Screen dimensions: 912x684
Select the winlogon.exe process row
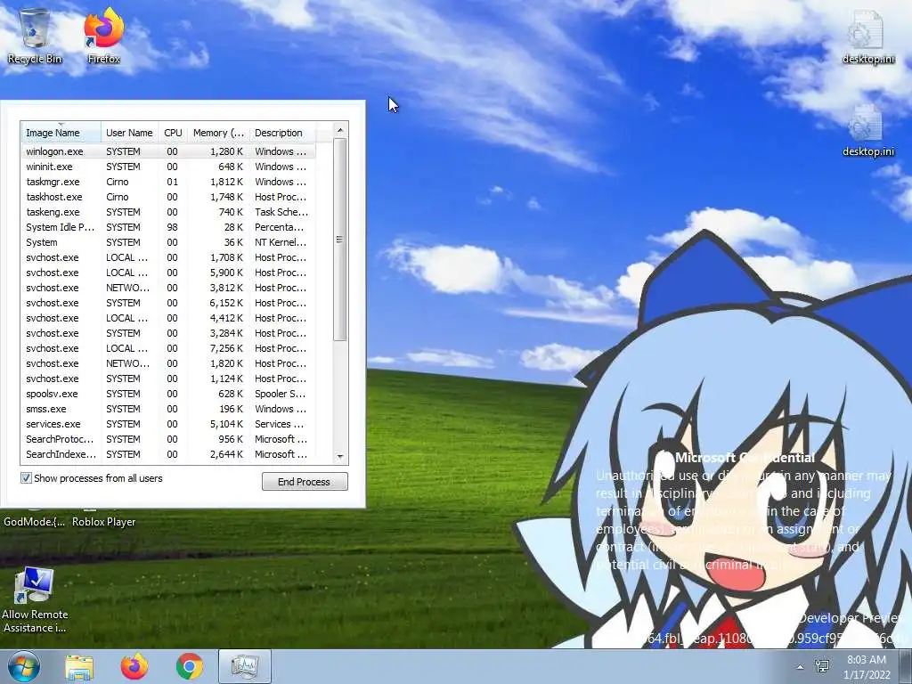[x=168, y=151]
